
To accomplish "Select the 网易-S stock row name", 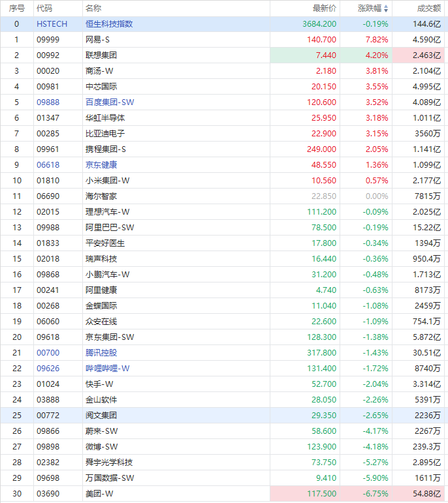I will [x=97, y=40].
